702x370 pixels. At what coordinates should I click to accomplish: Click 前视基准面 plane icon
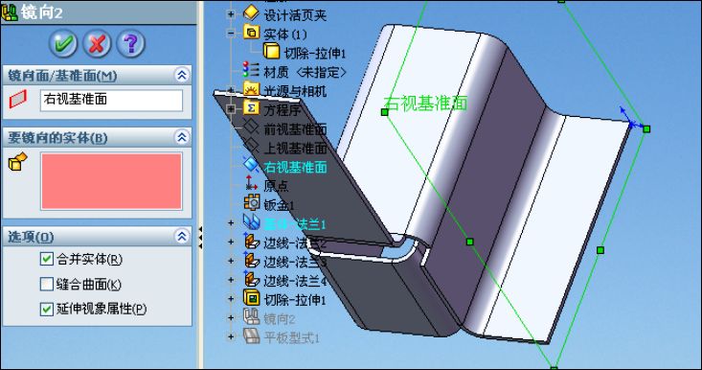coord(251,127)
